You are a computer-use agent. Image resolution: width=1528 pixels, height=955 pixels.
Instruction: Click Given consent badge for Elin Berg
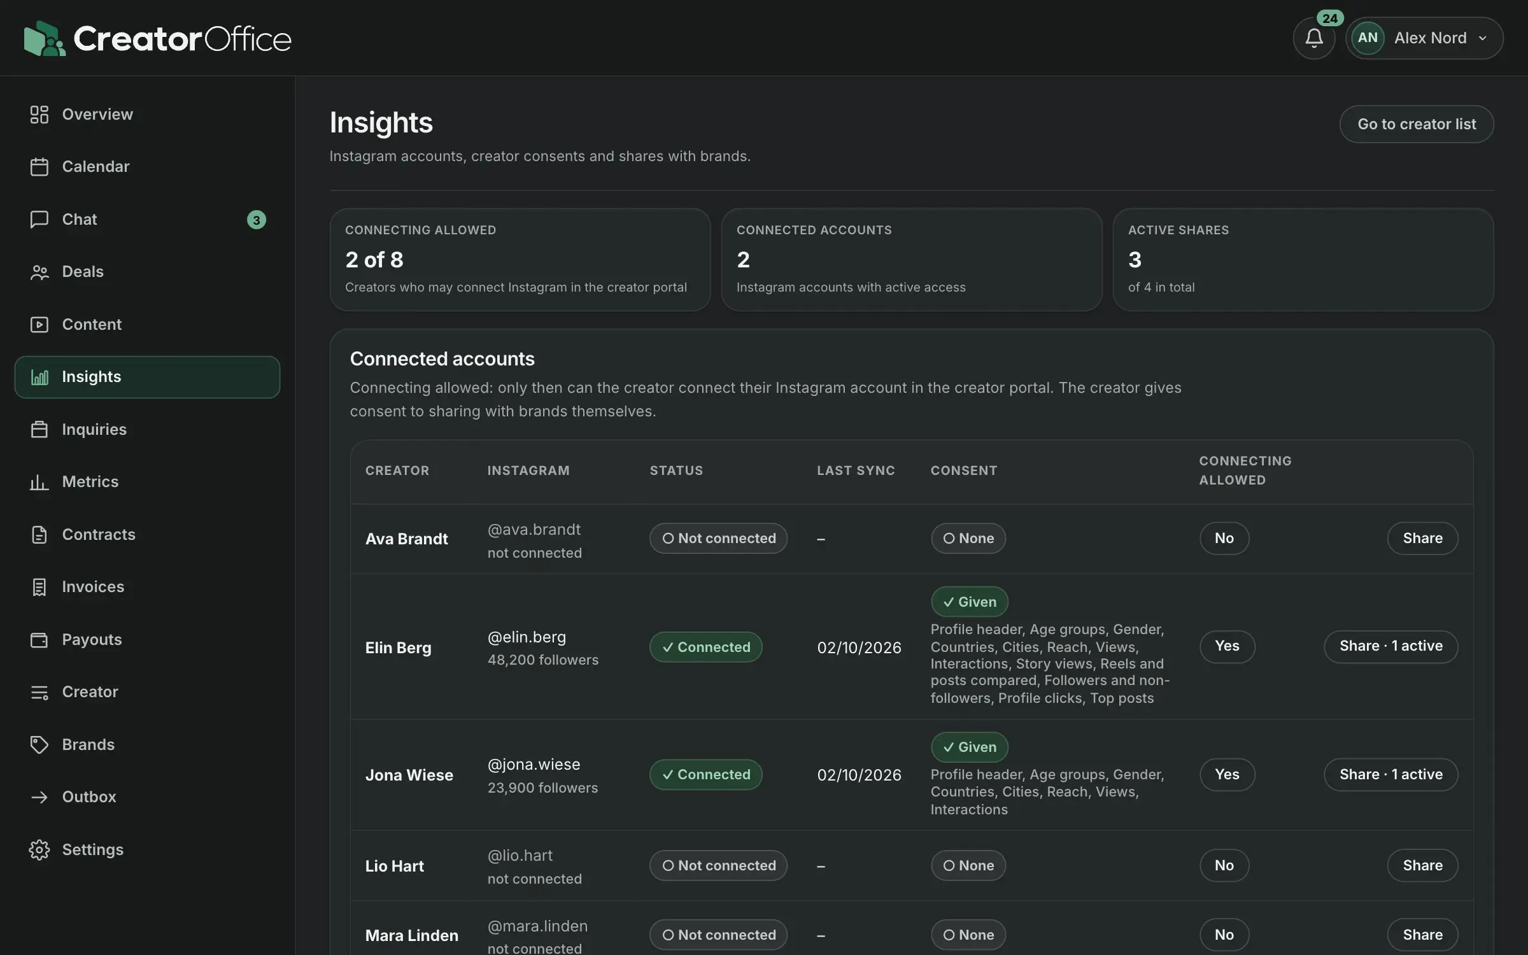click(x=969, y=602)
